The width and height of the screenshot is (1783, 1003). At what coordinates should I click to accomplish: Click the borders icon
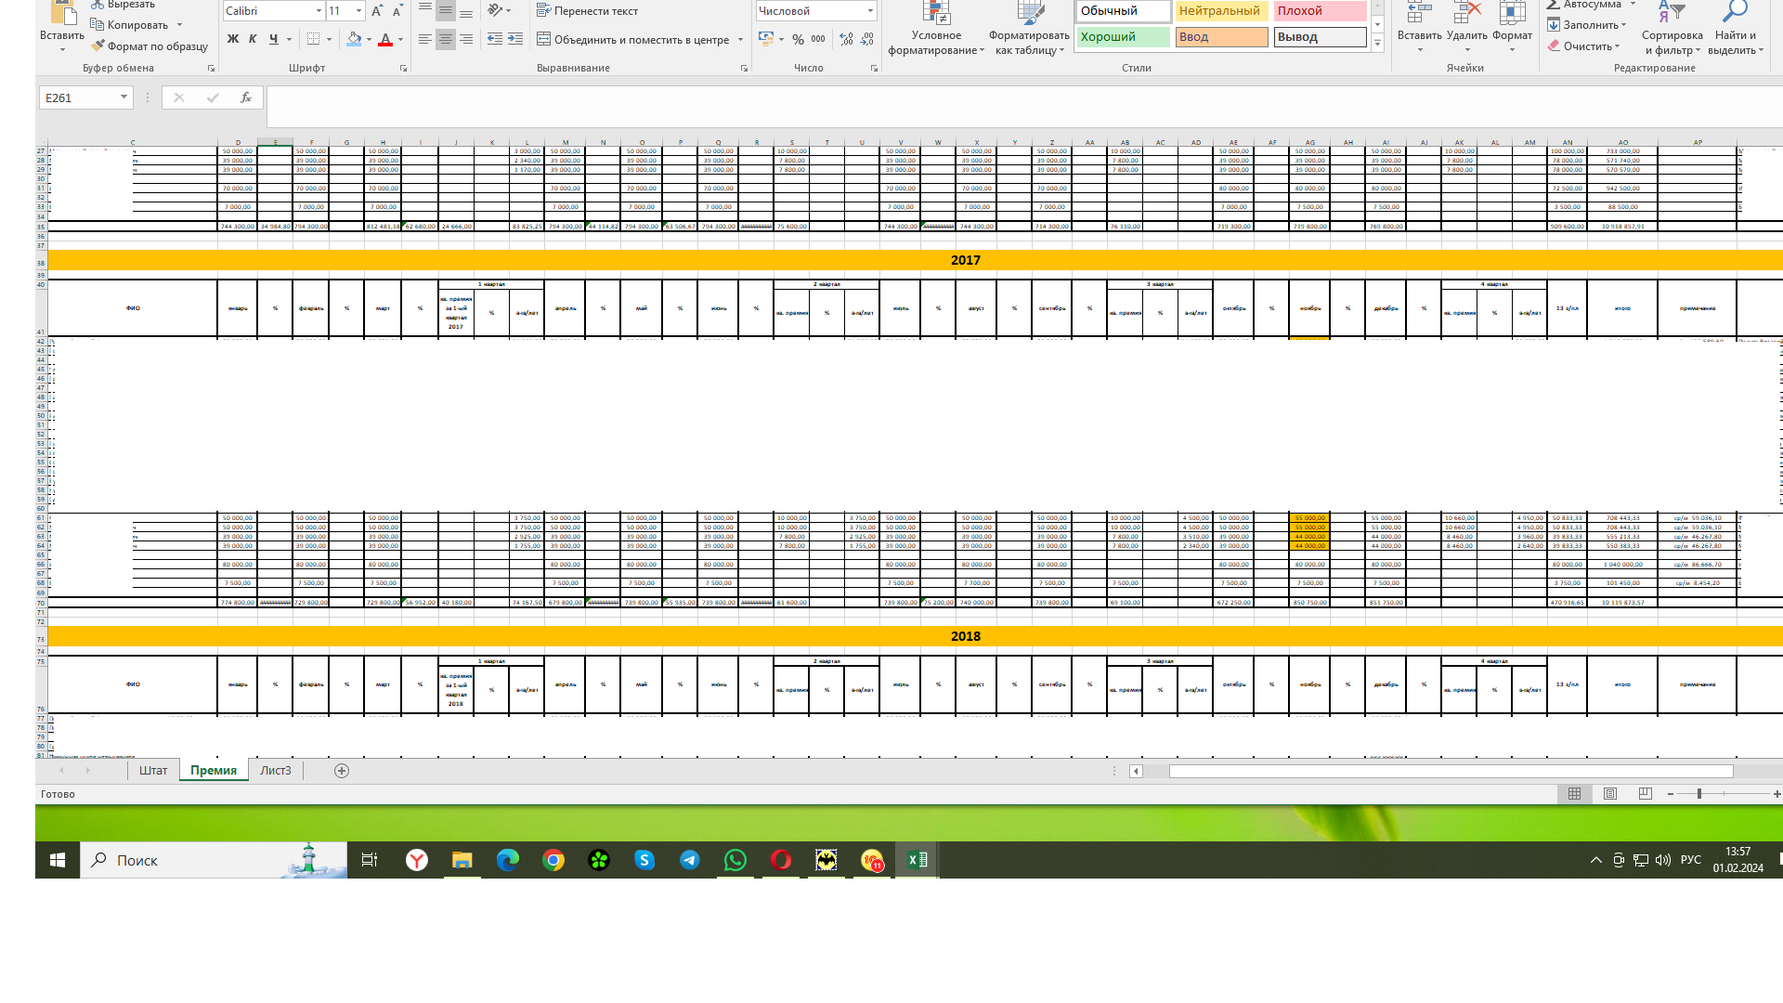tap(313, 39)
